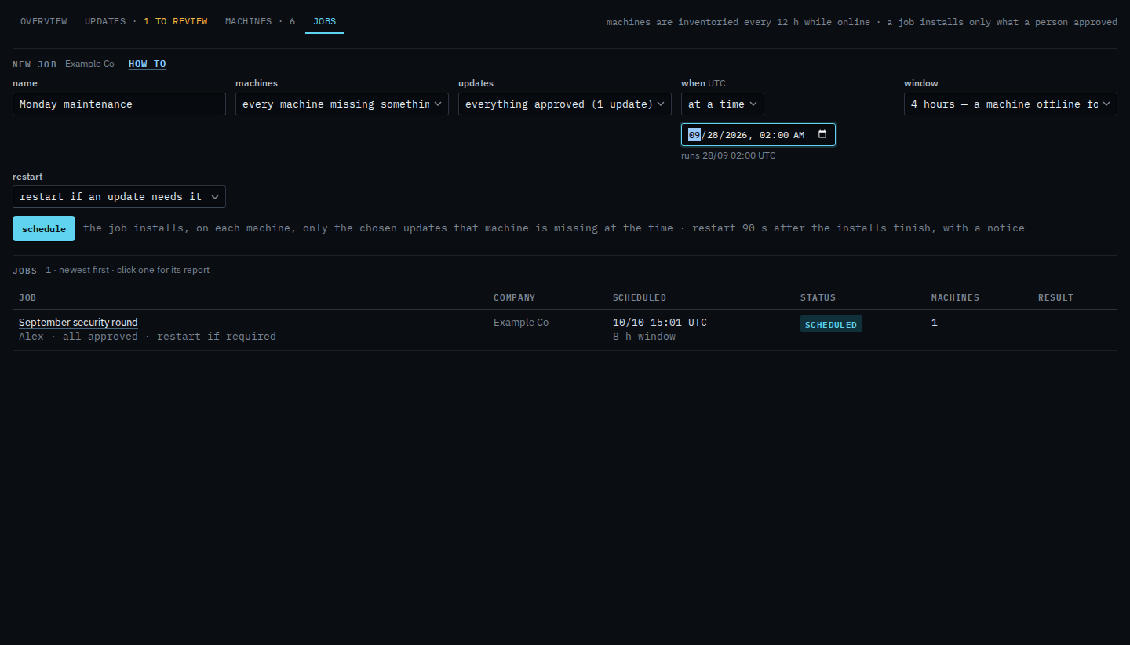Viewport: 1130px width, 645px height.
Task: Click the COMPANY column header
Action: coord(514,297)
